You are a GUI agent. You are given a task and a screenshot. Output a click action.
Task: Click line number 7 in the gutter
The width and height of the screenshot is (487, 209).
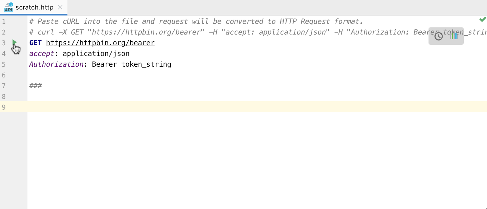pos(4,86)
